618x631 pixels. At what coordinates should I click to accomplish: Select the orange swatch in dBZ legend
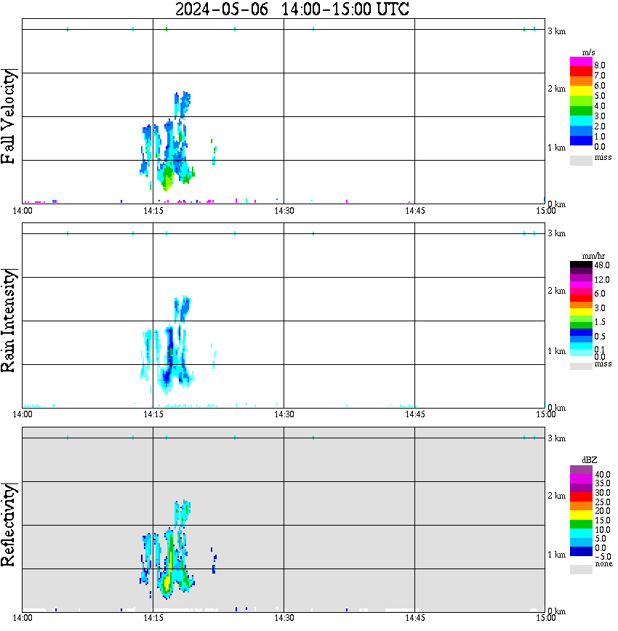(581, 506)
